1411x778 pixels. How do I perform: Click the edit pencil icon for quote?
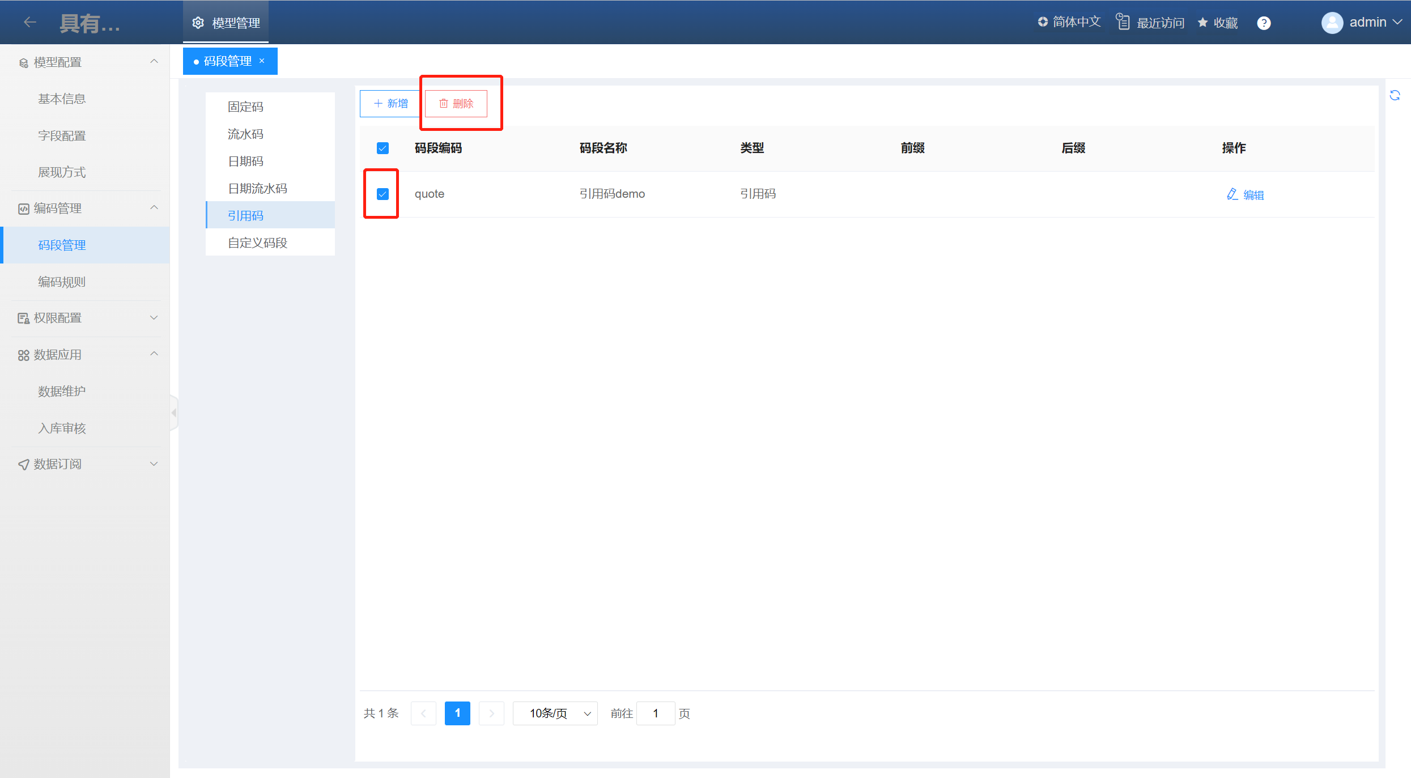tap(1232, 194)
